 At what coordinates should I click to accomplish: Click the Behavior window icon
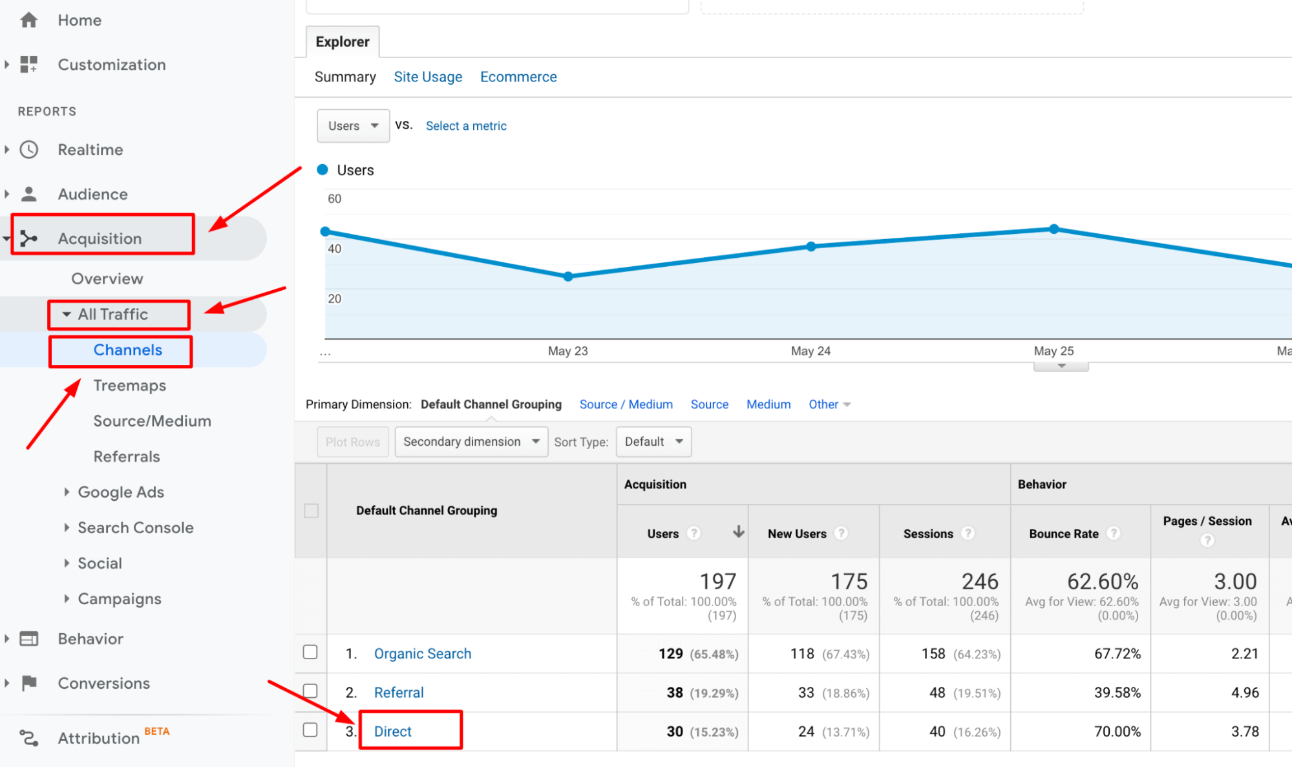click(x=29, y=638)
